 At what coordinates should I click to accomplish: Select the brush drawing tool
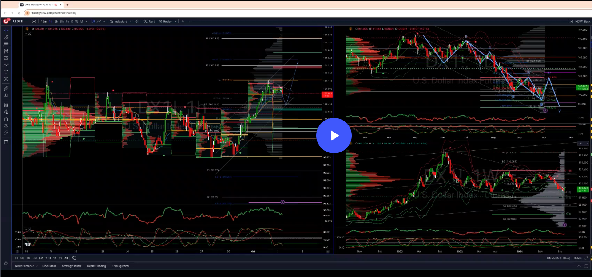[x=6, y=65]
